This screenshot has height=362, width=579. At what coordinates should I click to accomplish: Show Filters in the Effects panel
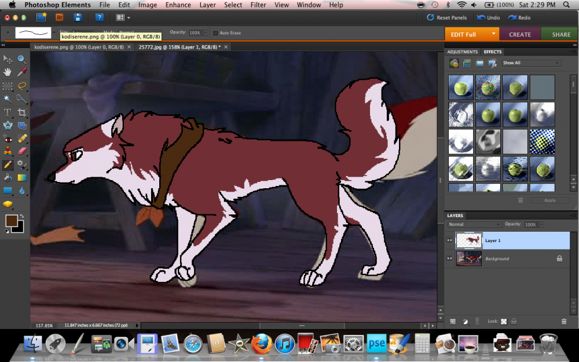tap(454, 64)
